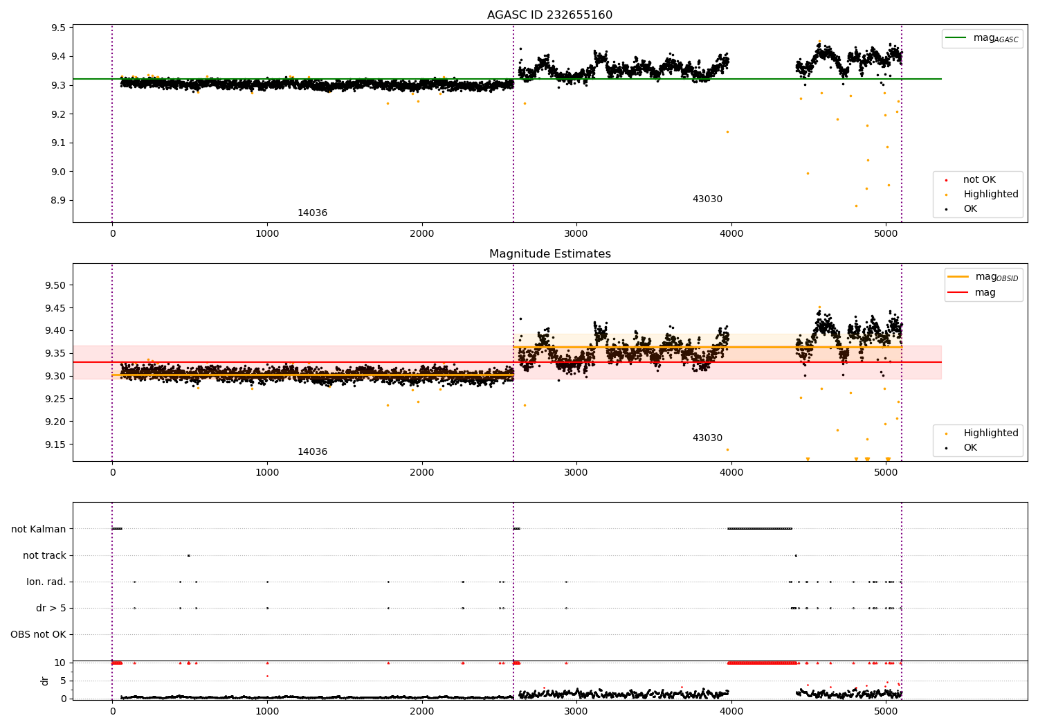Image resolution: width=1038 pixels, height=727 pixels.
Task: Click the '43030' obsid label in top plot
Action: [707, 199]
